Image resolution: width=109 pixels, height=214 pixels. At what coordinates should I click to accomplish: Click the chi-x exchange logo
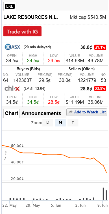[x=12, y=89]
